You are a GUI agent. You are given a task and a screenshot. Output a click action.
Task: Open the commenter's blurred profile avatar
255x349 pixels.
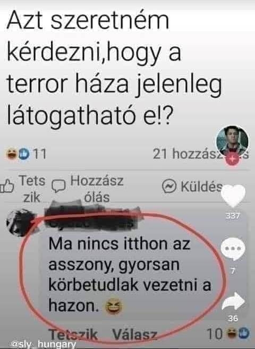pyautogui.click(x=21, y=223)
